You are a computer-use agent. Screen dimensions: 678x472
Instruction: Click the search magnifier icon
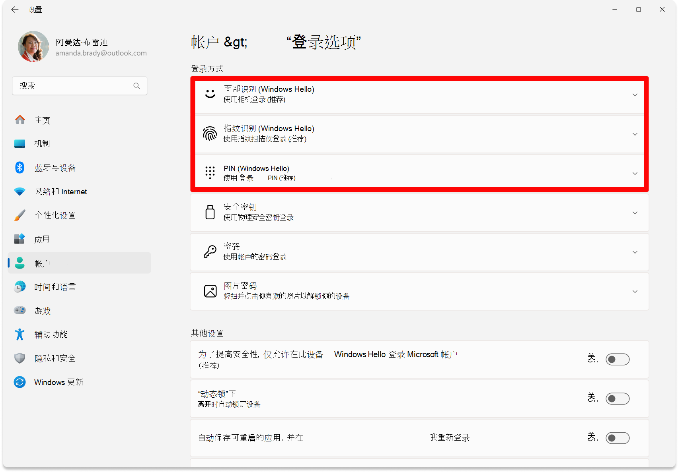[x=136, y=86]
